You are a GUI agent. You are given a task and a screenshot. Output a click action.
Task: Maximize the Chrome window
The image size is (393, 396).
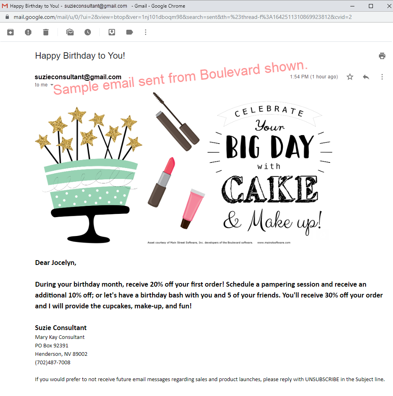pyautogui.click(x=371, y=6)
